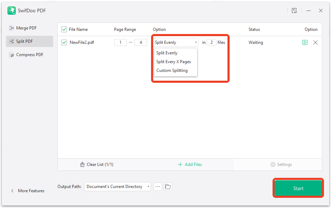Click the Clear List trash icon
This screenshot has height=208, width=331.
click(x=82, y=164)
